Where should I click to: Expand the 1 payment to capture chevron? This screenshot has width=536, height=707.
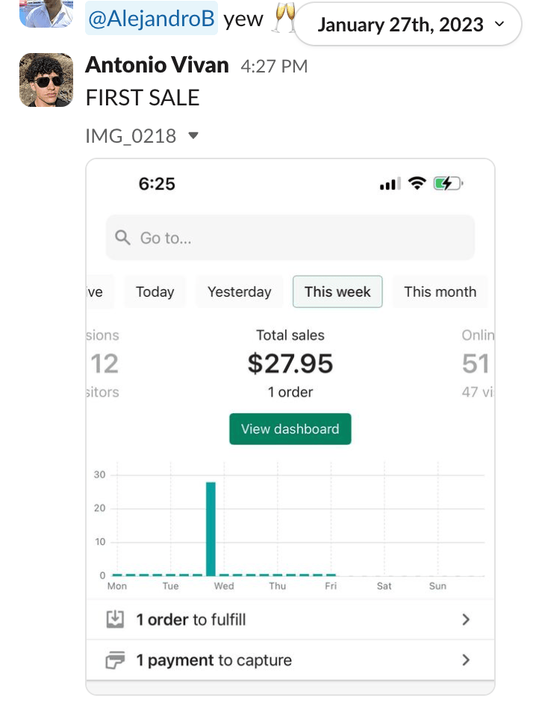(466, 660)
